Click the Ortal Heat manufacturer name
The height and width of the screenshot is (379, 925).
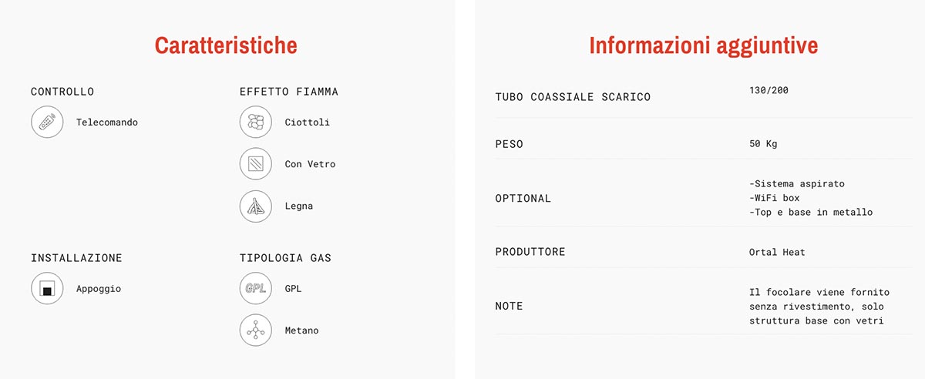pos(777,252)
